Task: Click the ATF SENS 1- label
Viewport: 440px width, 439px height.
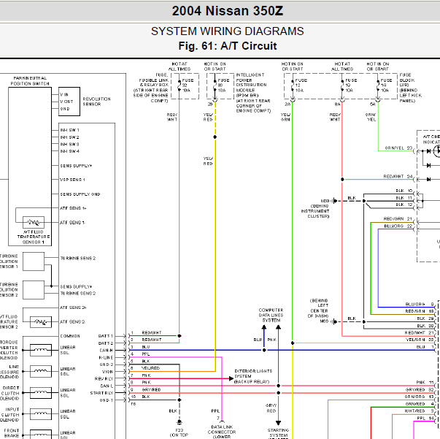Action: click(x=73, y=223)
